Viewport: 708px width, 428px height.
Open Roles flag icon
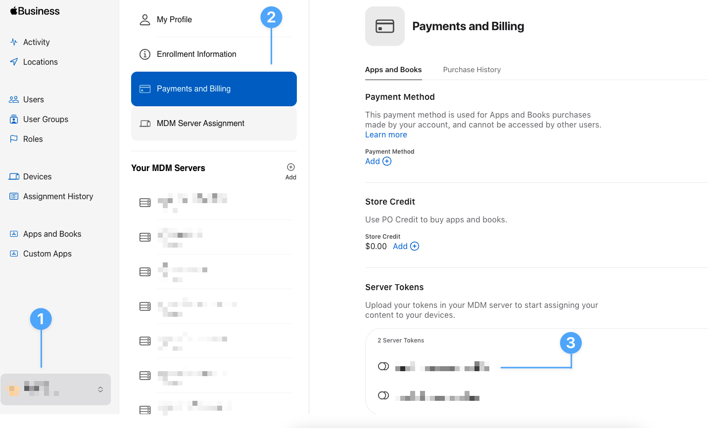(14, 139)
